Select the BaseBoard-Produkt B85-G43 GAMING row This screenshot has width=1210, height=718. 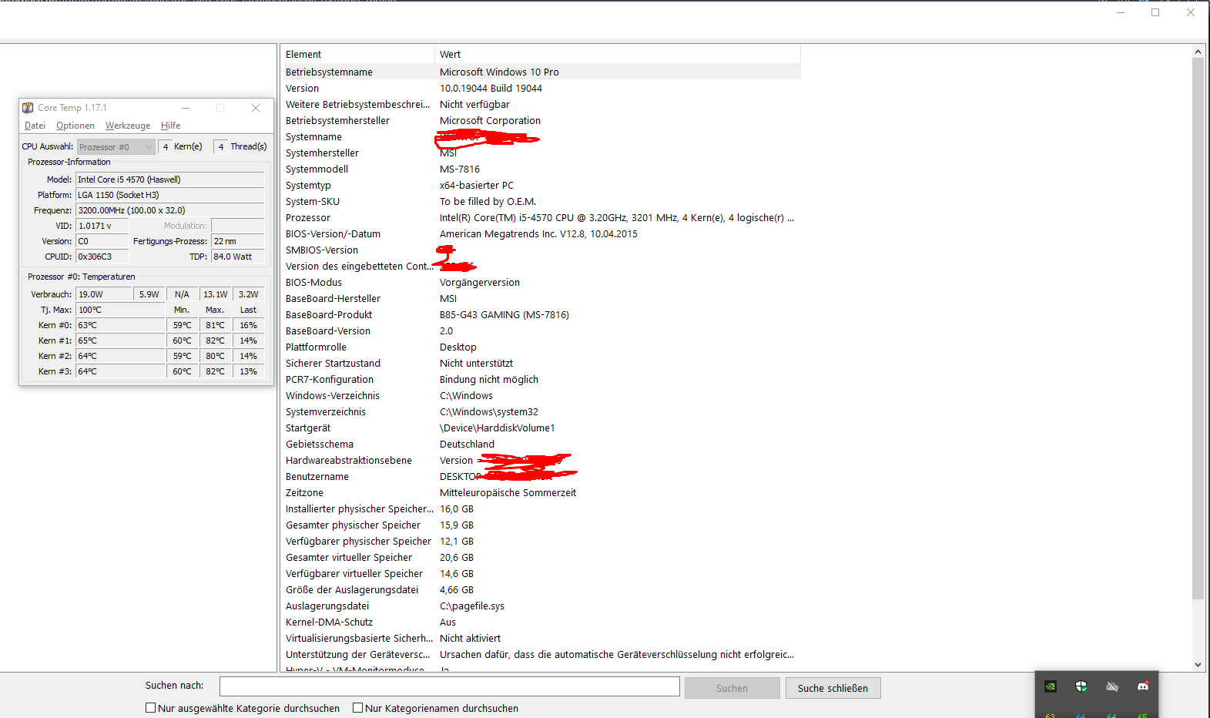point(541,314)
